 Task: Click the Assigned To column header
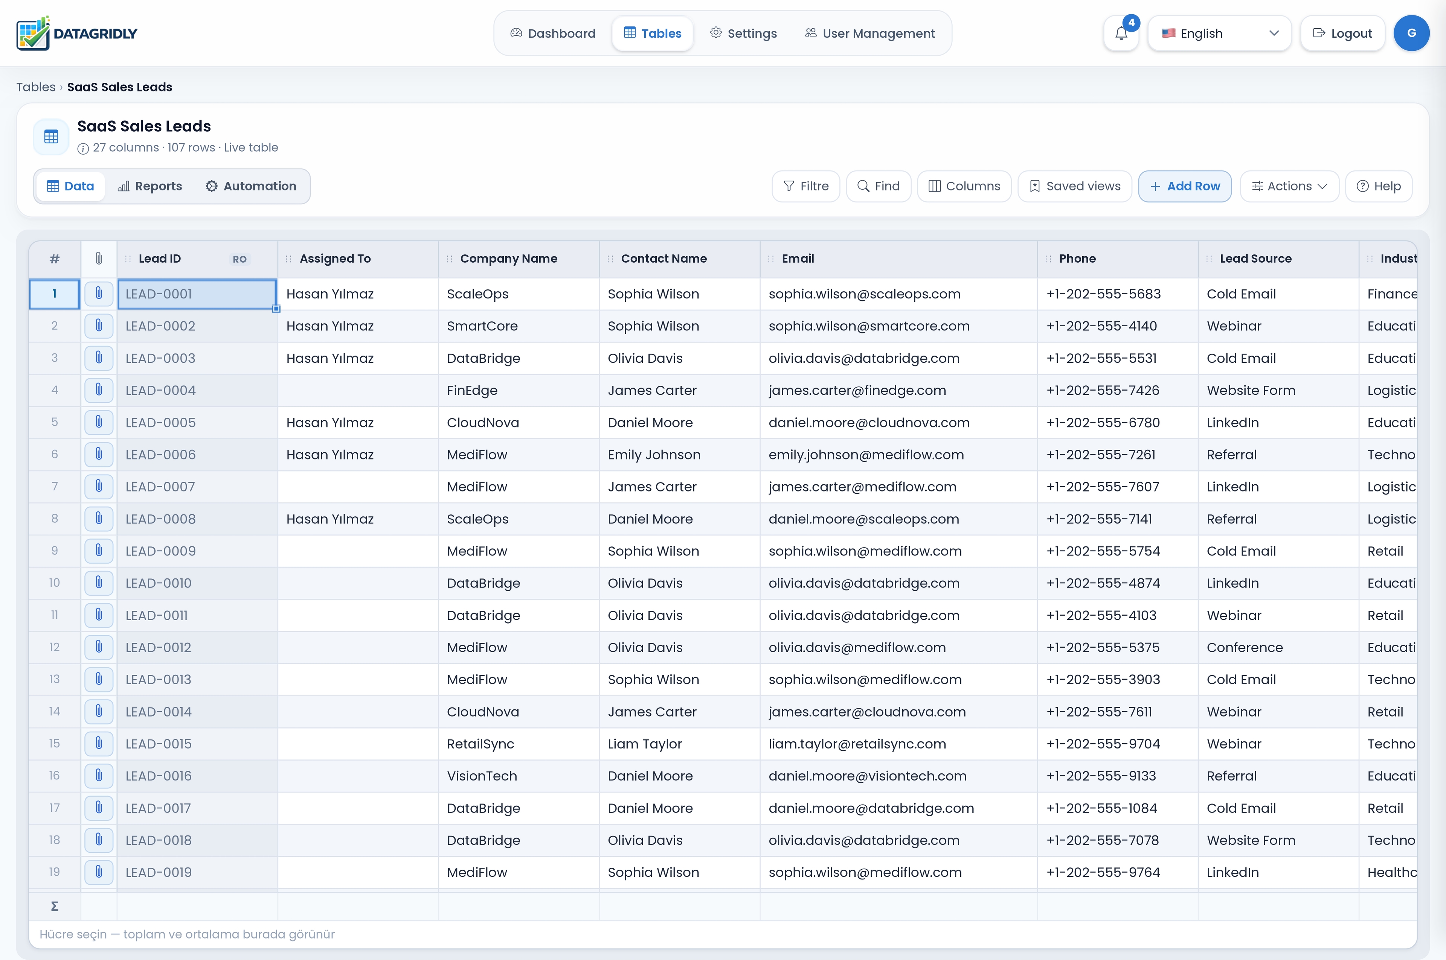(x=358, y=259)
